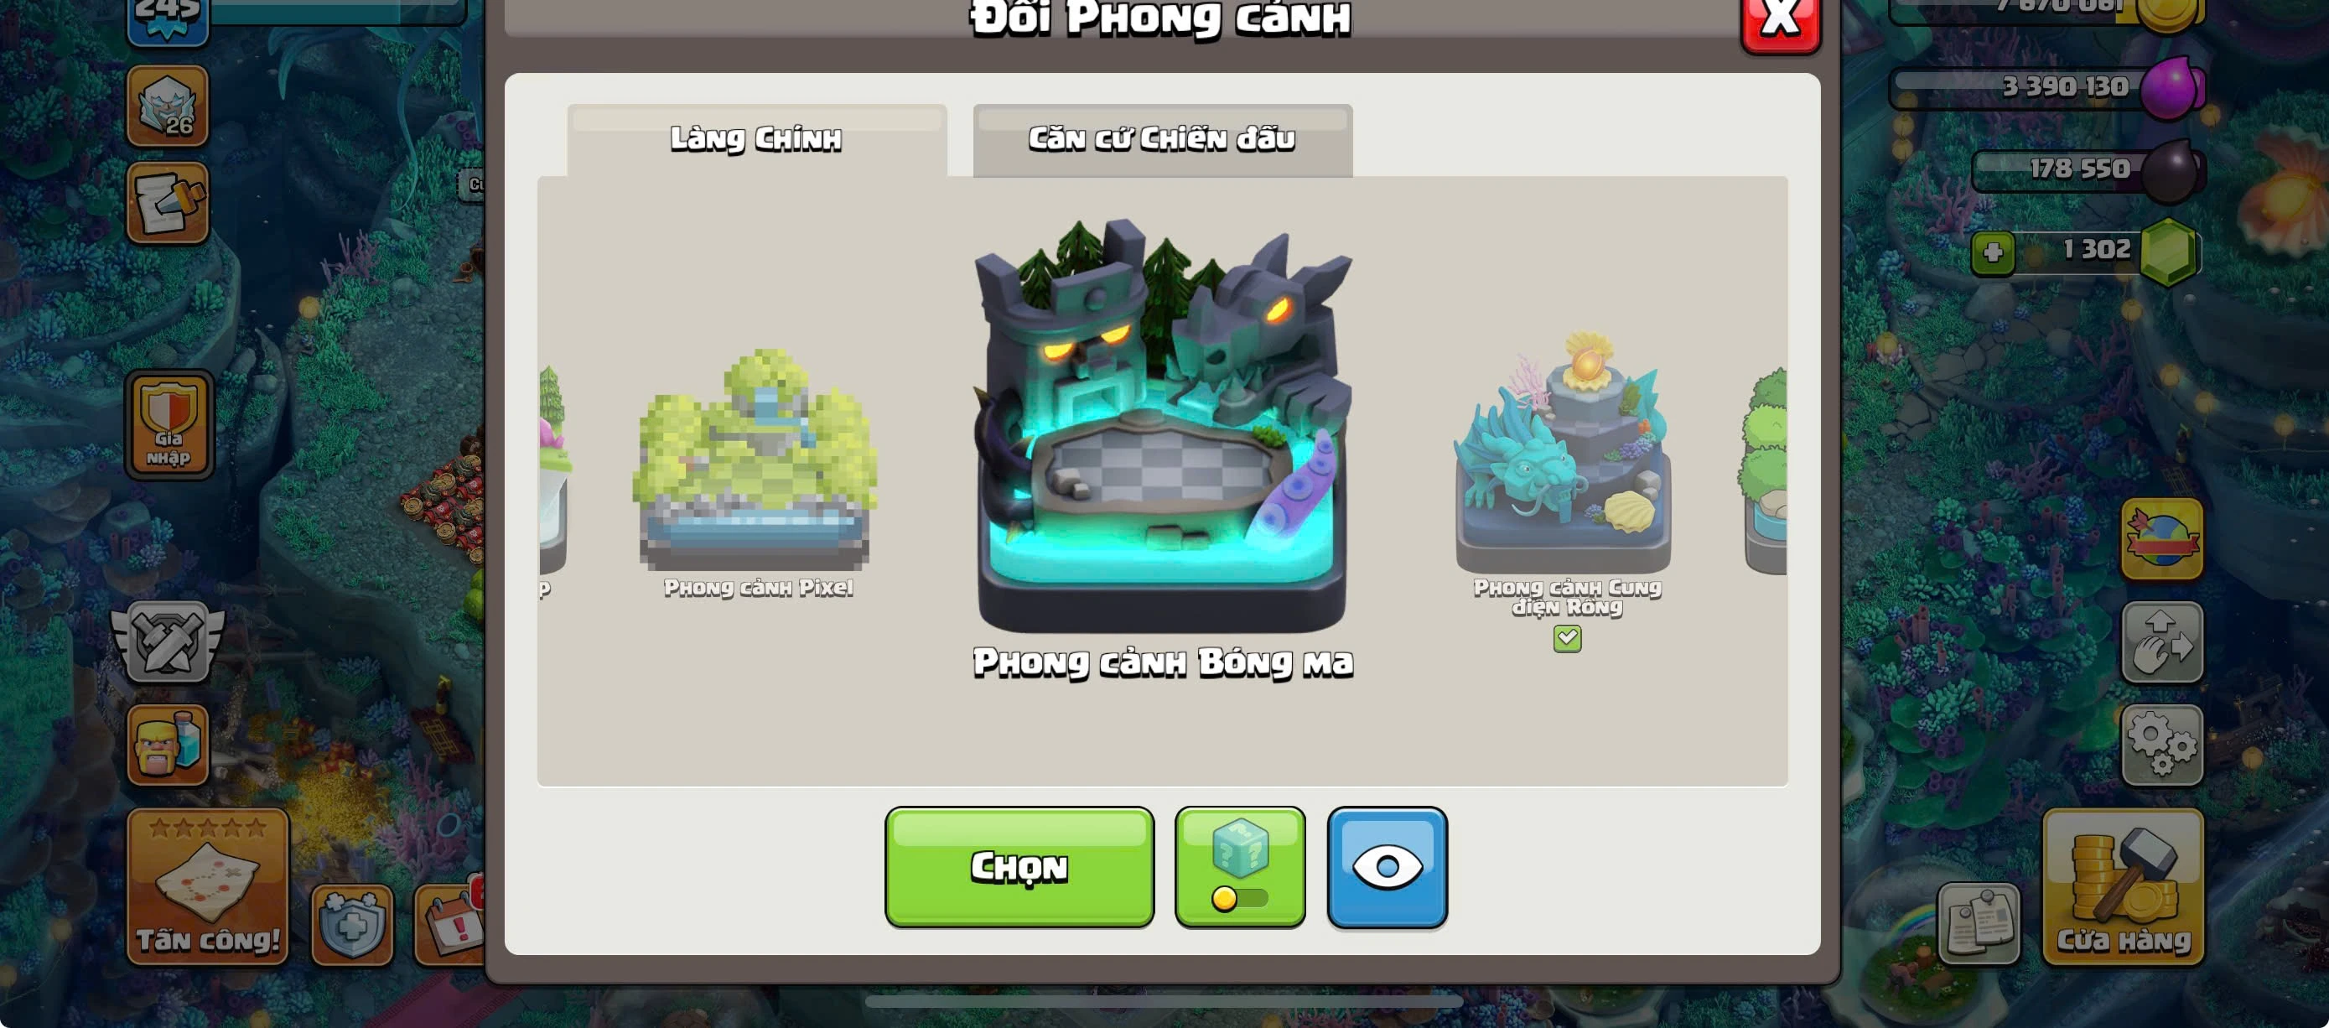Screen dimensions: 2329x1028
Task: Open the globe with ribbon events icon
Action: coord(2161,539)
